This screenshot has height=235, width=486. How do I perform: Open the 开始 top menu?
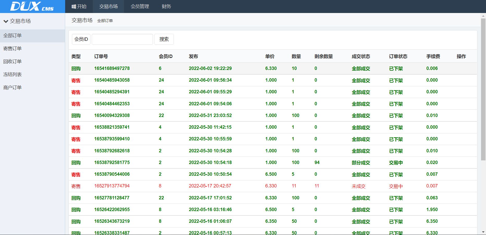tap(79, 6)
